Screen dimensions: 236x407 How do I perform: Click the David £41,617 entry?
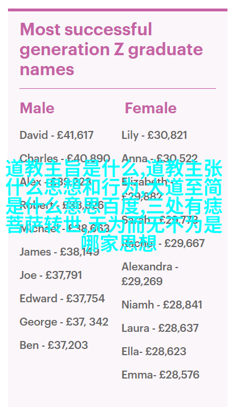(56, 135)
